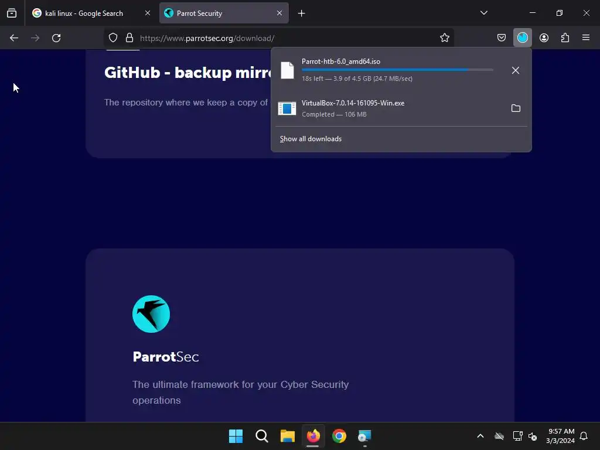This screenshot has height=450, width=600.
Task: Open a new tab with plus button
Action: click(302, 13)
